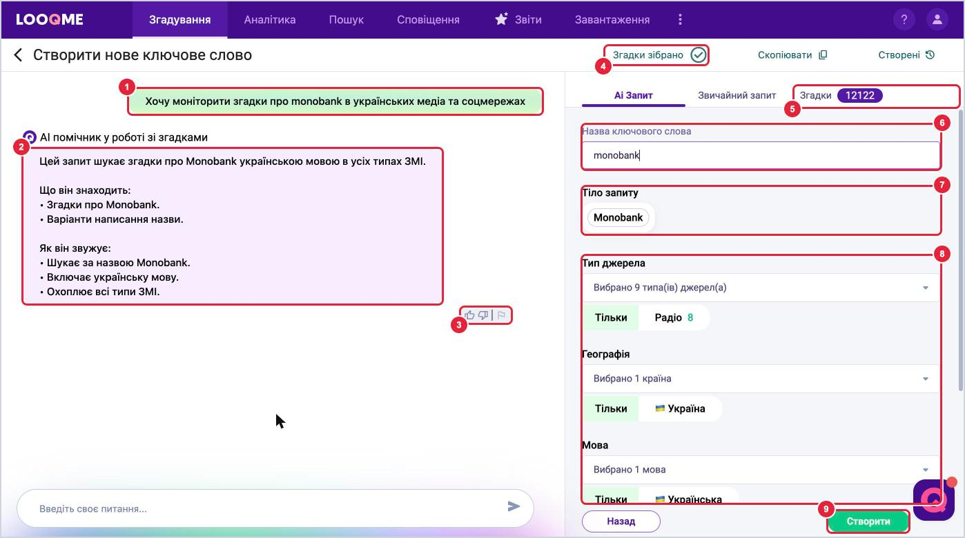
Task: Click the history icon next to Створені
Action: (x=930, y=55)
